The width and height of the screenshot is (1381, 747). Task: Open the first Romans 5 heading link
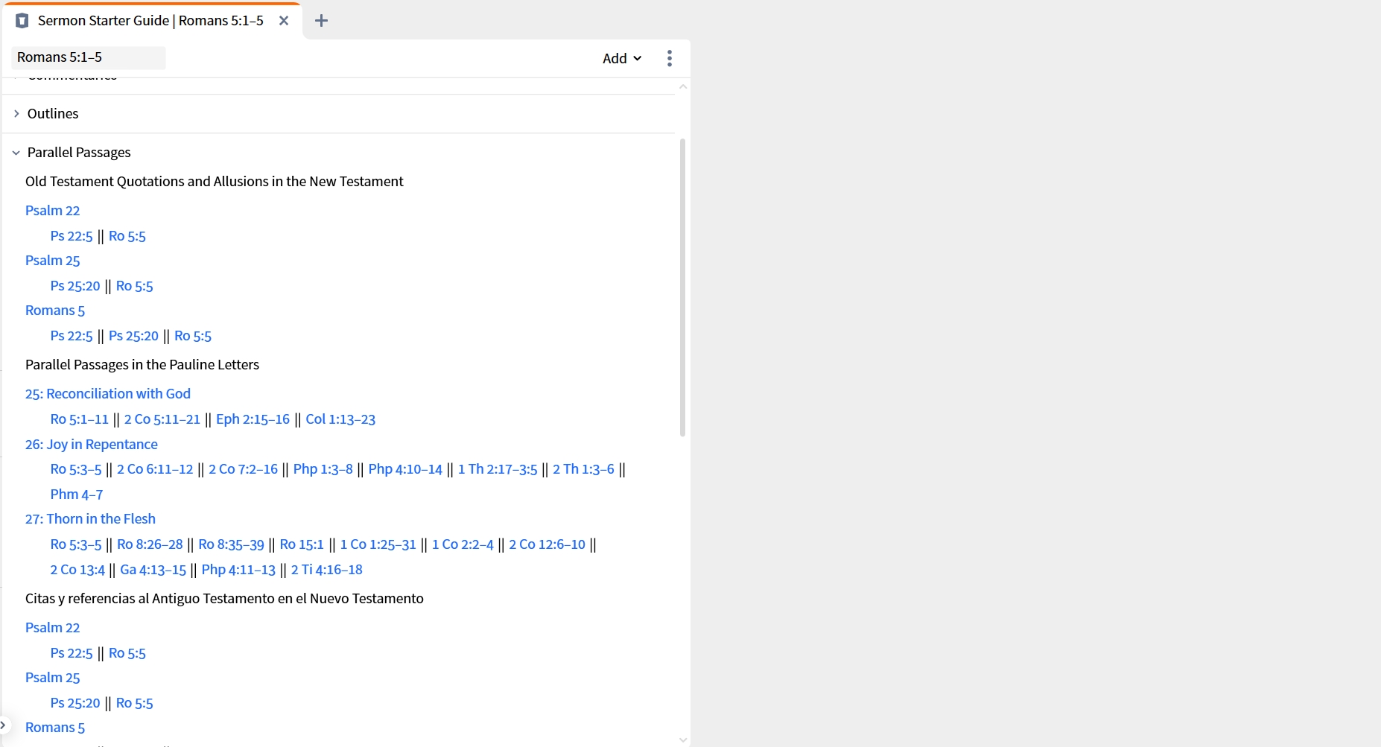point(55,311)
